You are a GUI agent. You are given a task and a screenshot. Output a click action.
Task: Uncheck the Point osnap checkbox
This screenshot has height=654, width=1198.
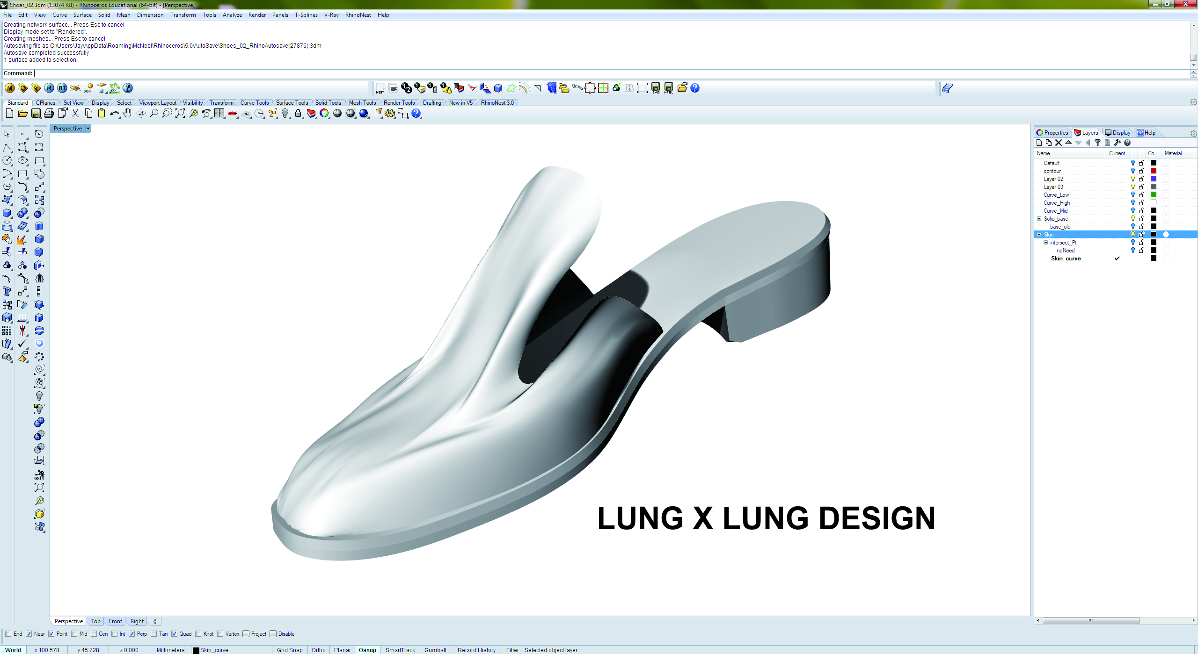(51, 634)
